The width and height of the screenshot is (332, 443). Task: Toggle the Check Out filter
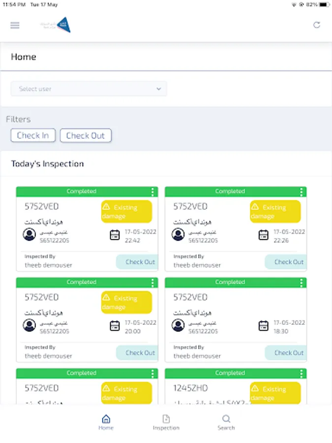pos(86,136)
